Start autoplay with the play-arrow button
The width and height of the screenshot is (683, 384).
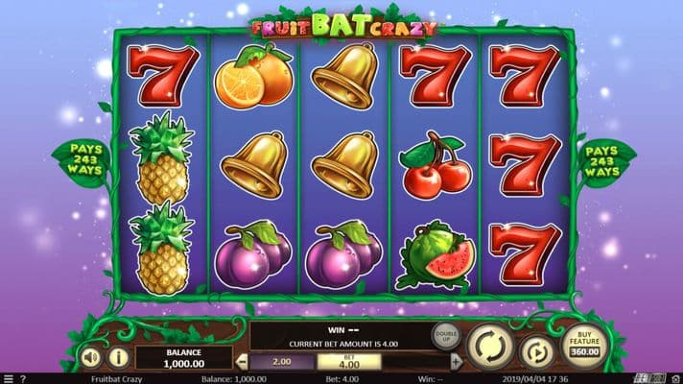pos(536,352)
